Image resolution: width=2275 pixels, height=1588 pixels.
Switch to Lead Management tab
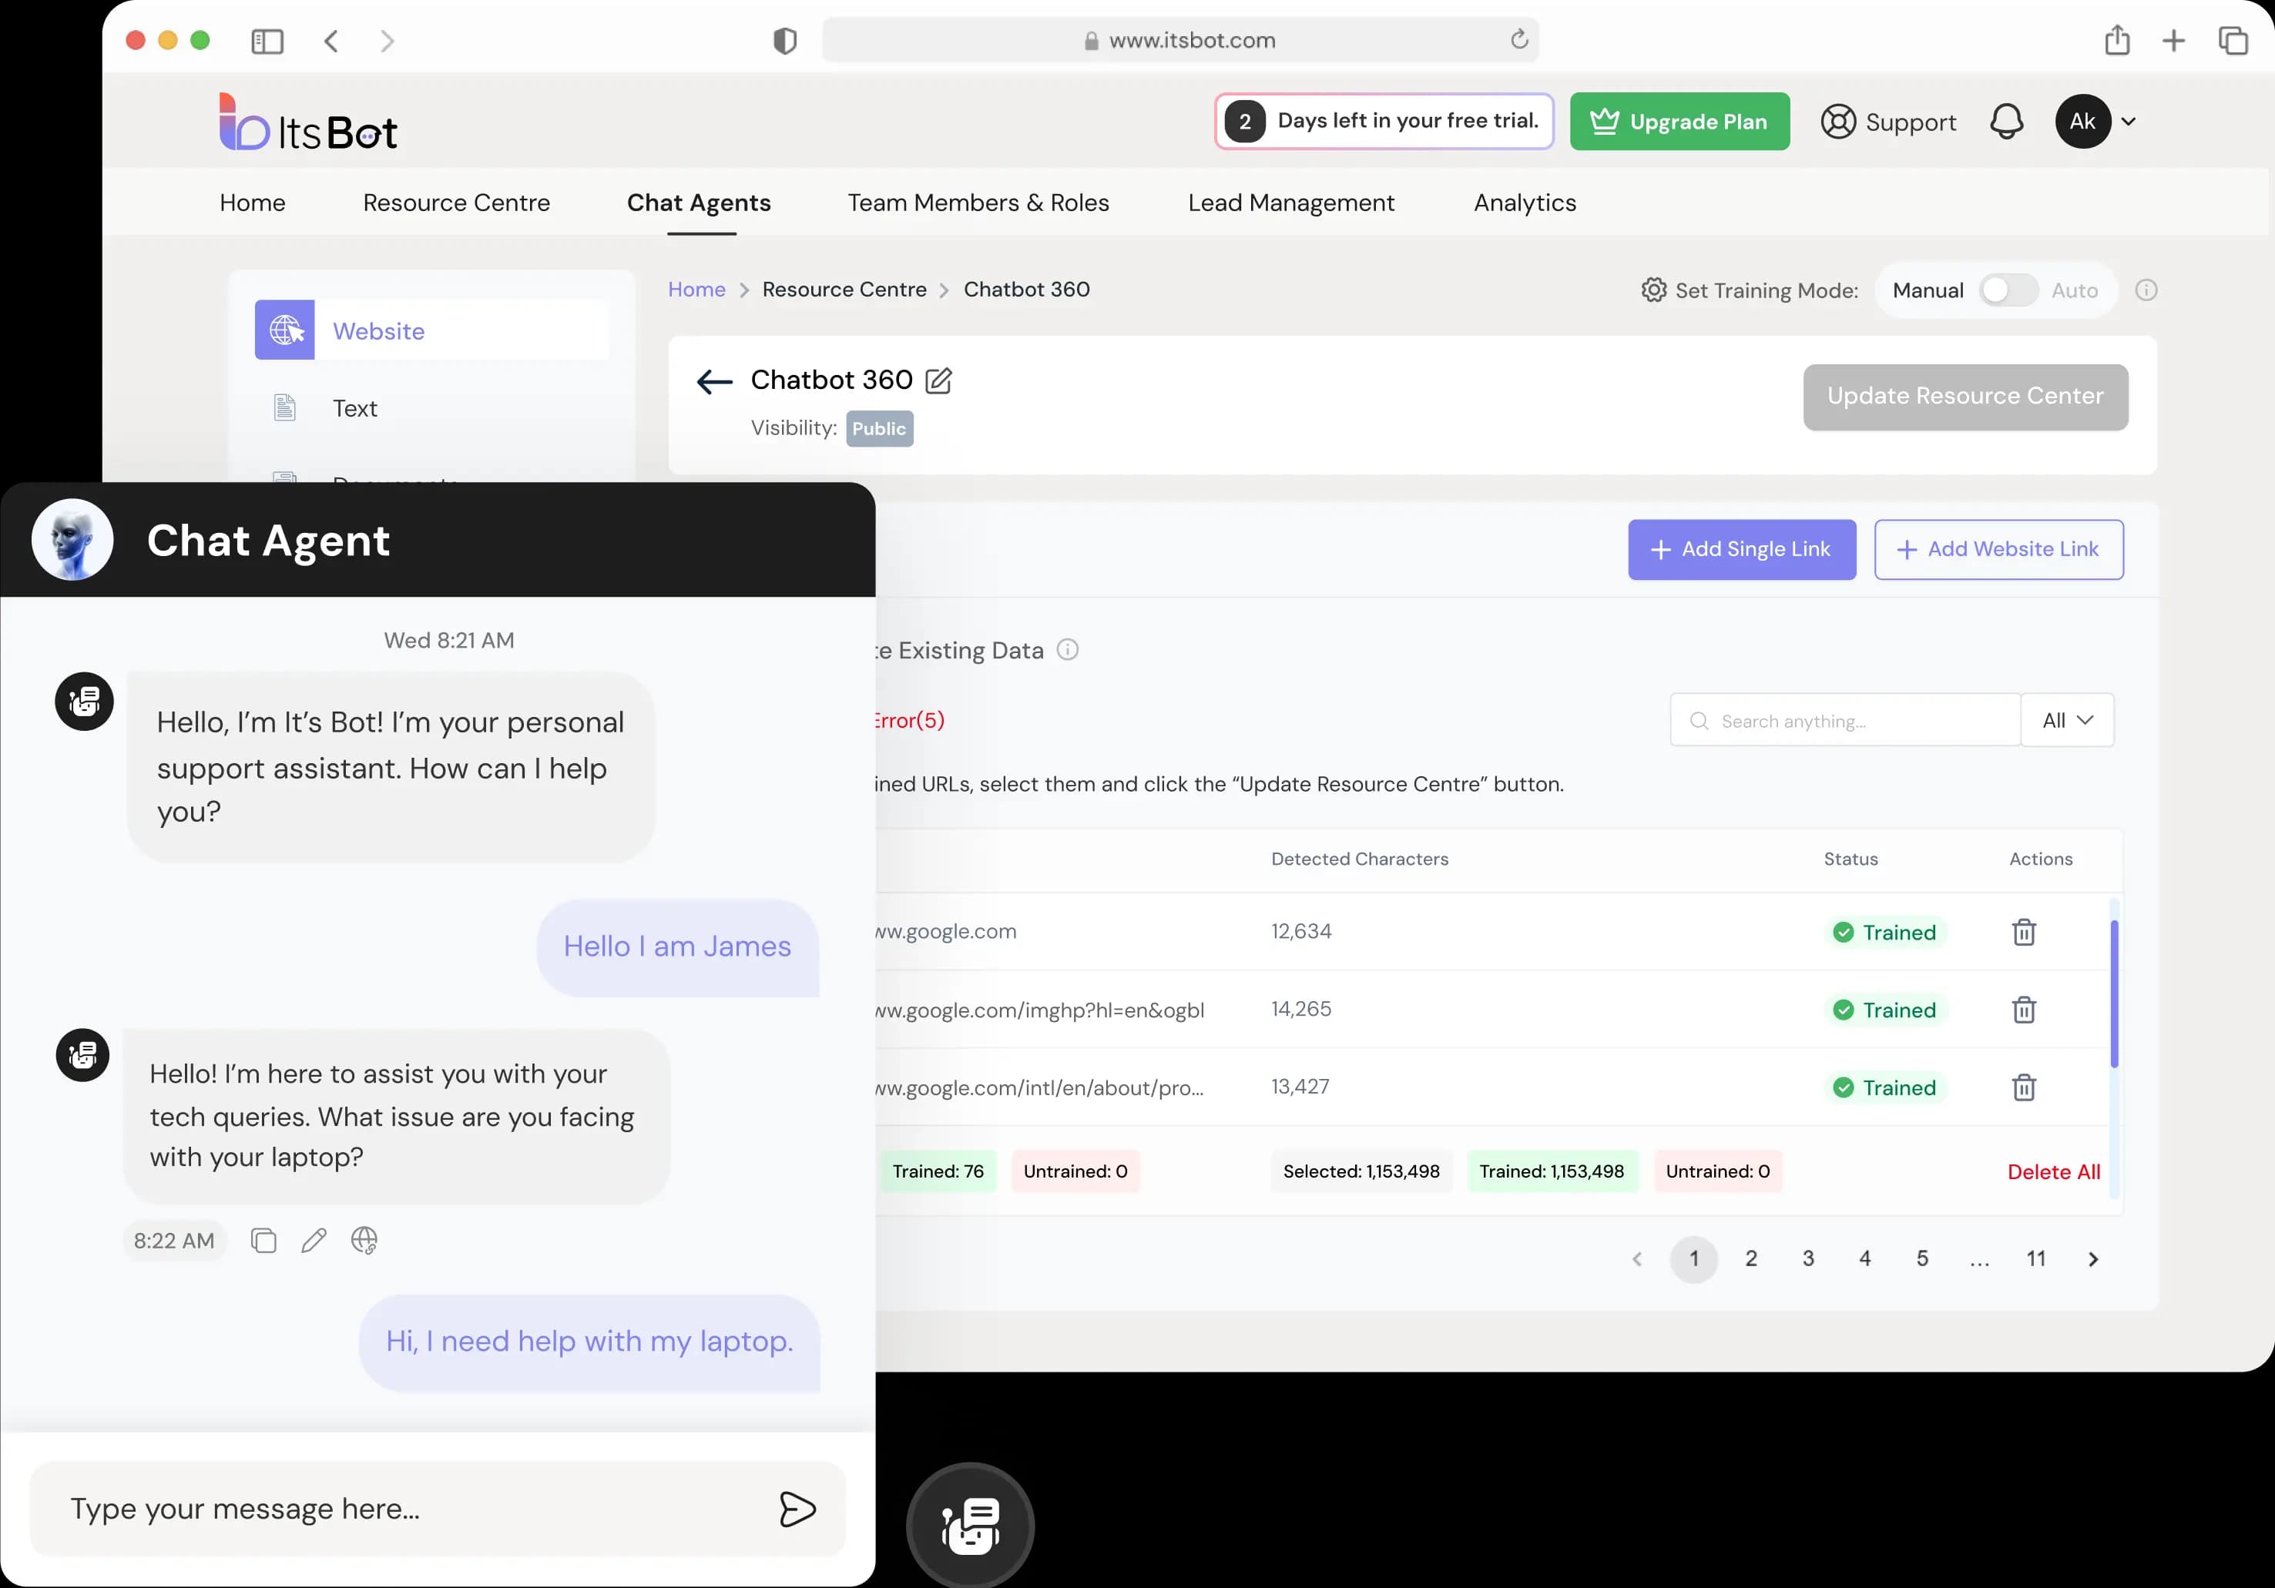(1290, 203)
